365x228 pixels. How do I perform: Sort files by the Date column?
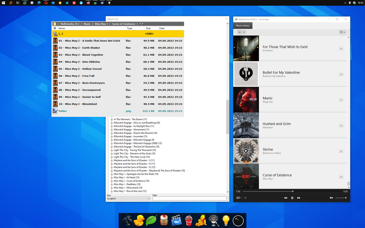(162, 28)
